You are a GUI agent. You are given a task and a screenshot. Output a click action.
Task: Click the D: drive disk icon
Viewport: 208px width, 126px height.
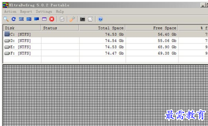pyautogui.click(x=7, y=41)
